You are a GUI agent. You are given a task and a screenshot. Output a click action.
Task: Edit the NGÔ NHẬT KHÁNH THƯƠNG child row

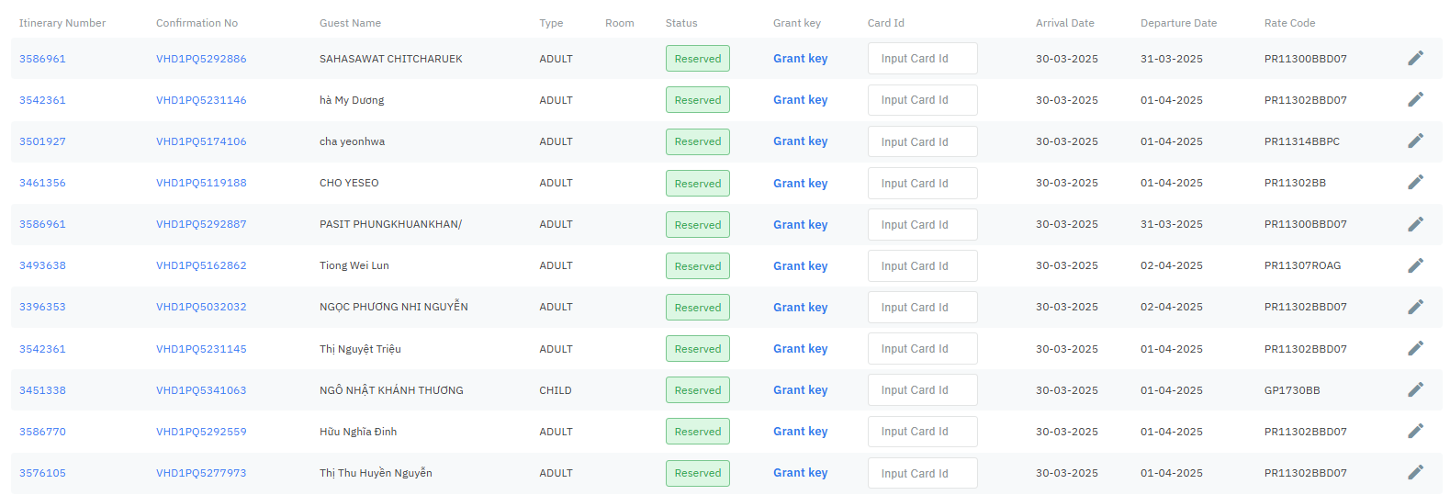1415,390
